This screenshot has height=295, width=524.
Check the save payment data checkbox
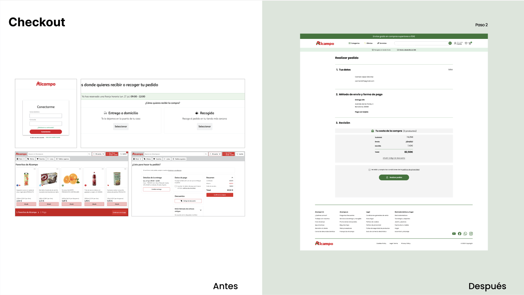tap(176, 186)
